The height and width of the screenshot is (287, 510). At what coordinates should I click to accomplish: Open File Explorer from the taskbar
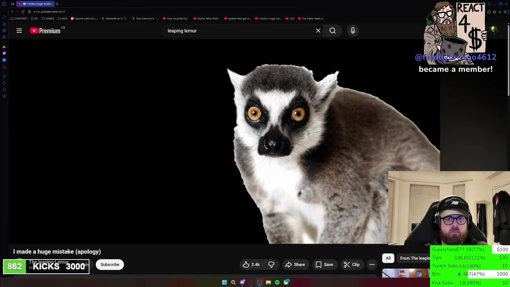coord(268,283)
